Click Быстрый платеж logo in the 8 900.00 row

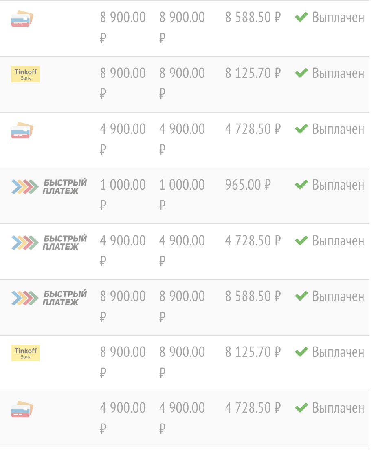pyautogui.click(x=49, y=298)
